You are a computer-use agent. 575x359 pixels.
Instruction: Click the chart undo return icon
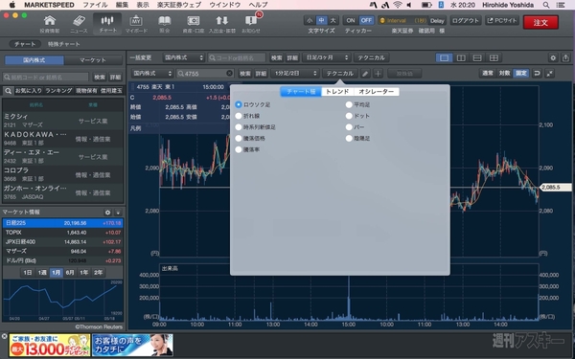pos(537,74)
